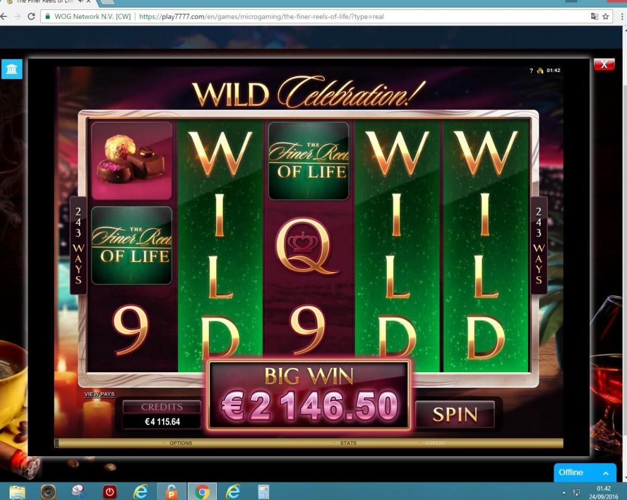Open the Chrome three-dot menu
This screenshot has width=627, height=500.
tap(622, 16)
